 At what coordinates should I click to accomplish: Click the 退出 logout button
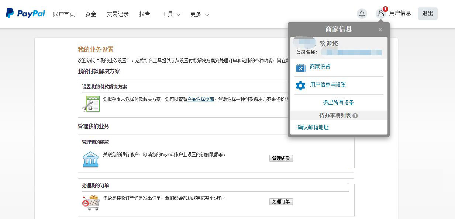[428, 14]
